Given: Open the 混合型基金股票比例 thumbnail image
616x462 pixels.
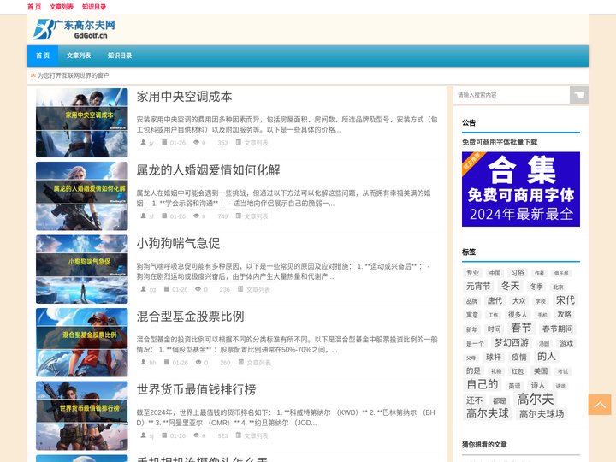Looking at the screenshot, I should coord(82,342).
